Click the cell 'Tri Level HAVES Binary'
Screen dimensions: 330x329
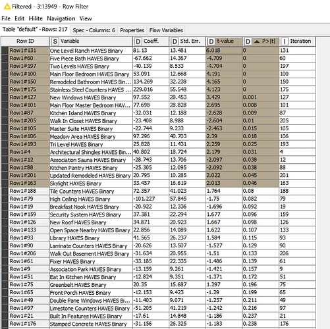pyautogui.click(x=91, y=144)
